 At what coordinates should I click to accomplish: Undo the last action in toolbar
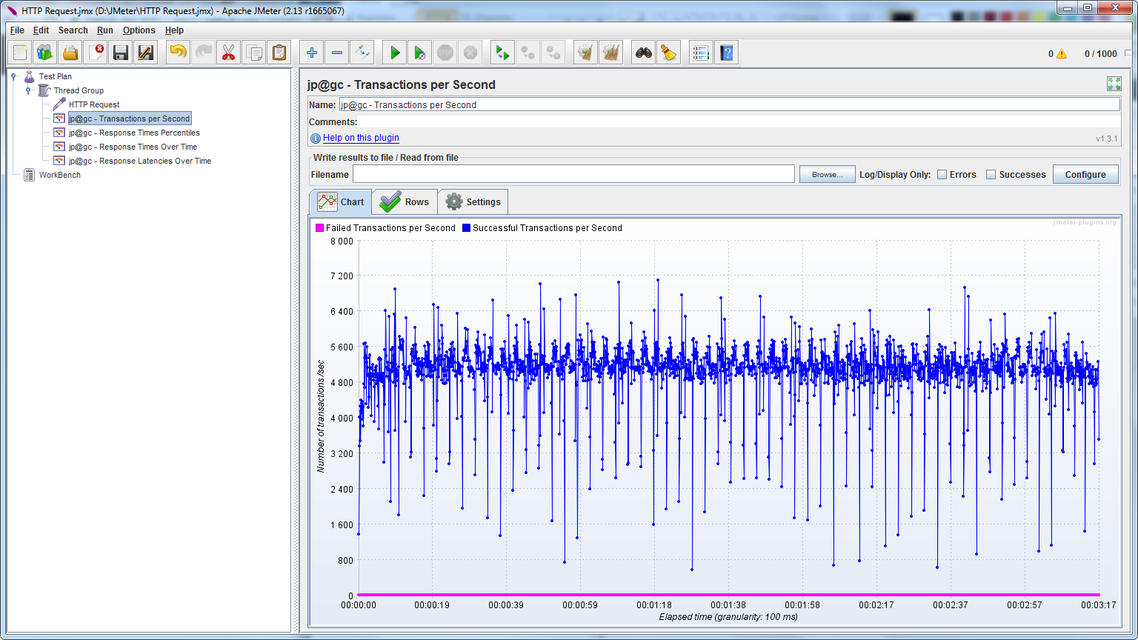pyautogui.click(x=179, y=53)
